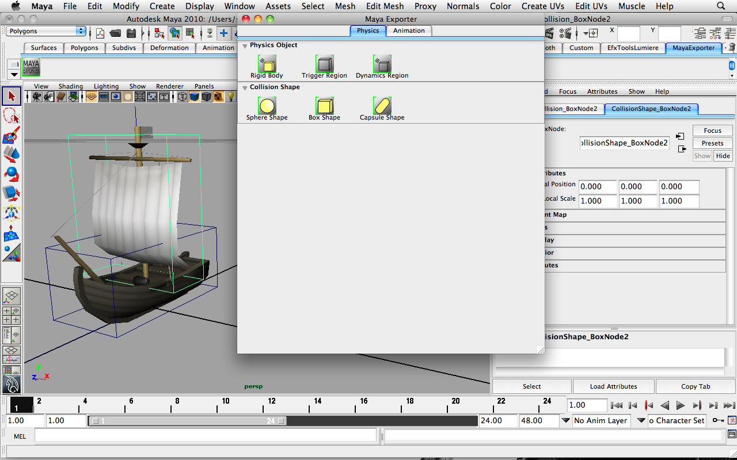737x460 pixels.
Task: Toggle the viewport grid display
Action: click(x=92, y=97)
